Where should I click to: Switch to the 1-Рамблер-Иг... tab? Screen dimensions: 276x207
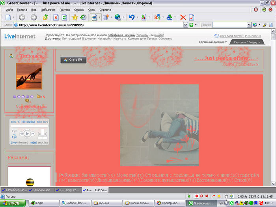15,190
